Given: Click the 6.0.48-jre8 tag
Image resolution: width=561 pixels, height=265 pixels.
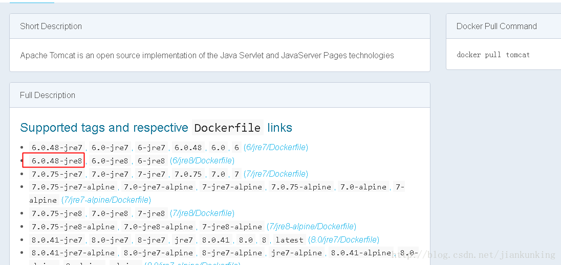Looking at the screenshot, I should point(57,161).
